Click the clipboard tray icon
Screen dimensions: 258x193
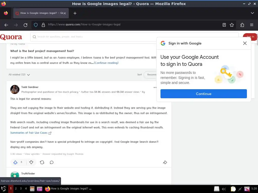click(233, 189)
